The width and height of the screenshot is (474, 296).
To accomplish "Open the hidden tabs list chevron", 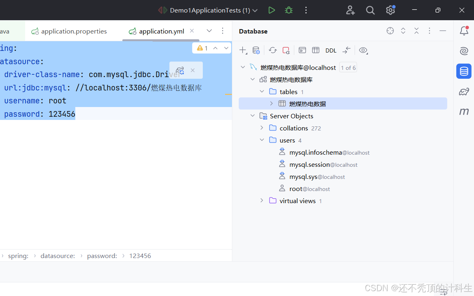I will 209,31.
